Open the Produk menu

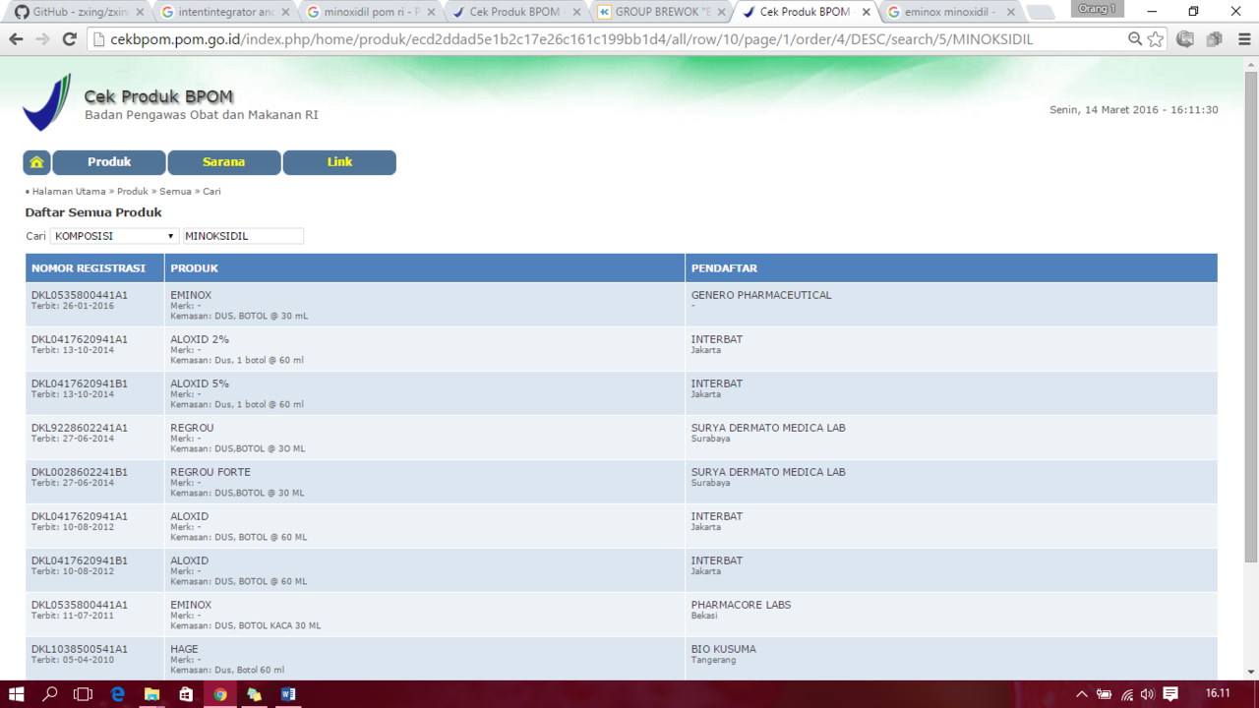click(109, 162)
